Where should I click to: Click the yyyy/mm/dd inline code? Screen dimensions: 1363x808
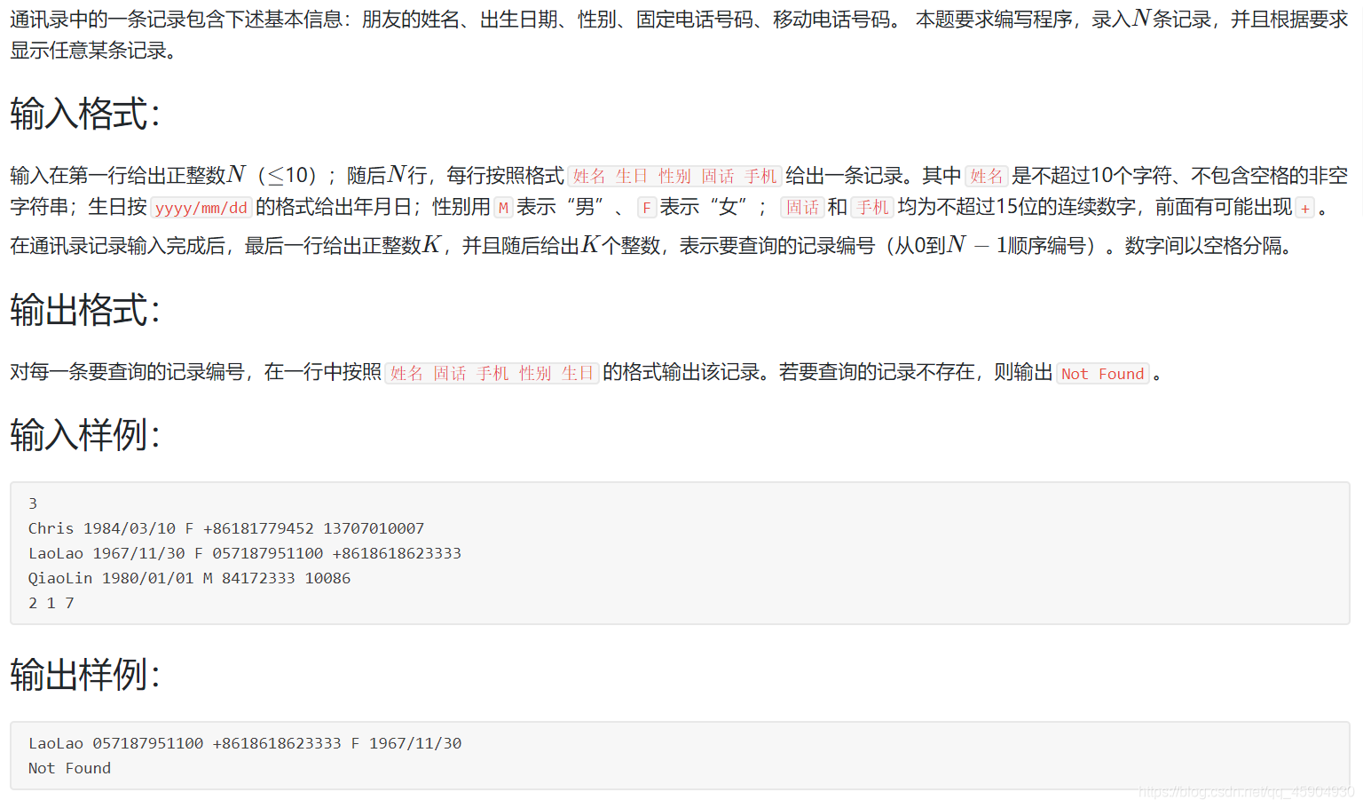(x=201, y=208)
